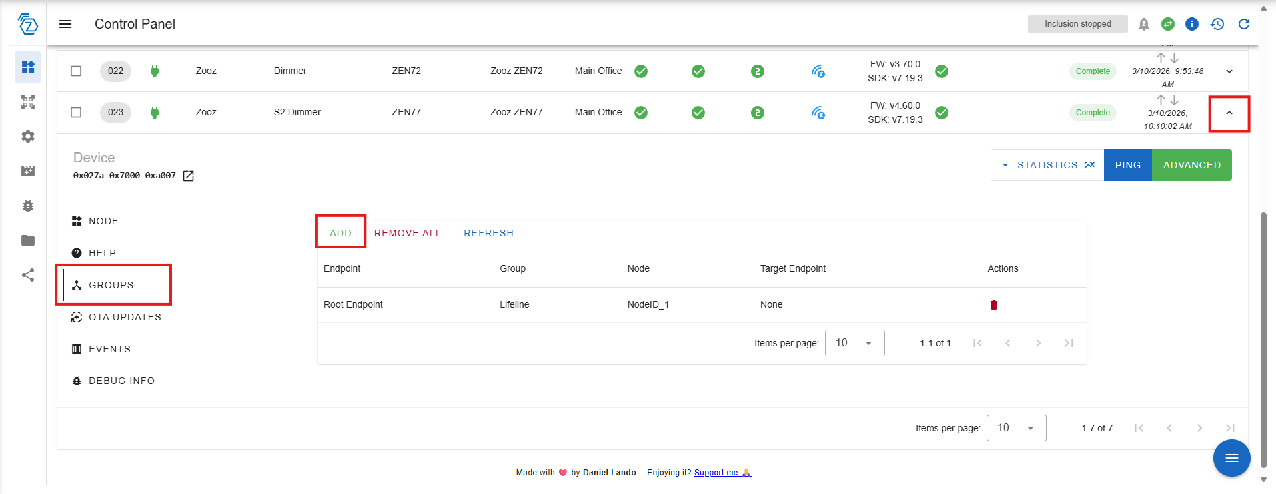Open the hamburger navigation menu
This screenshot has width=1276, height=494.
pyautogui.click(x=65, y=24)
